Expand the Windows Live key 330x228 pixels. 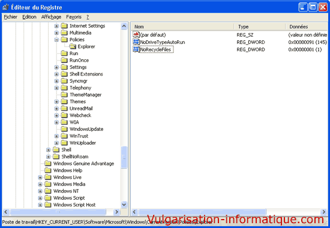point(40,177)
